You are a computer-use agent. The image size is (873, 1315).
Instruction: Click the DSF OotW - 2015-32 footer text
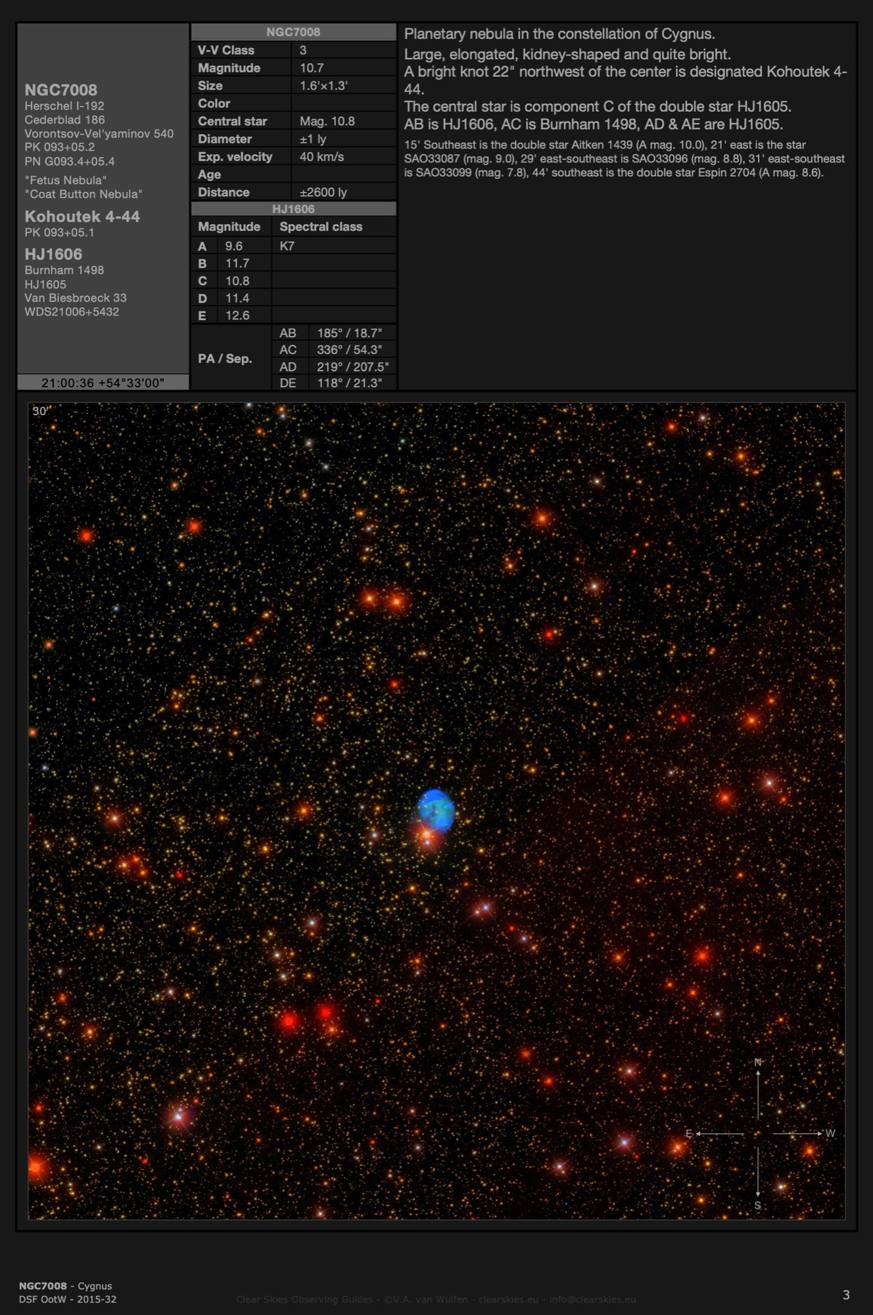point(68,1299)
